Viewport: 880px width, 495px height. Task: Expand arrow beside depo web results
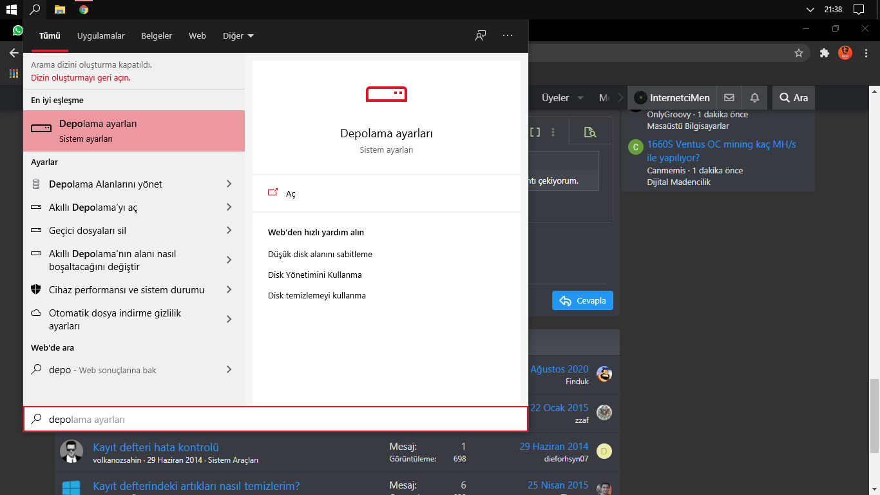tap(229, 370)
